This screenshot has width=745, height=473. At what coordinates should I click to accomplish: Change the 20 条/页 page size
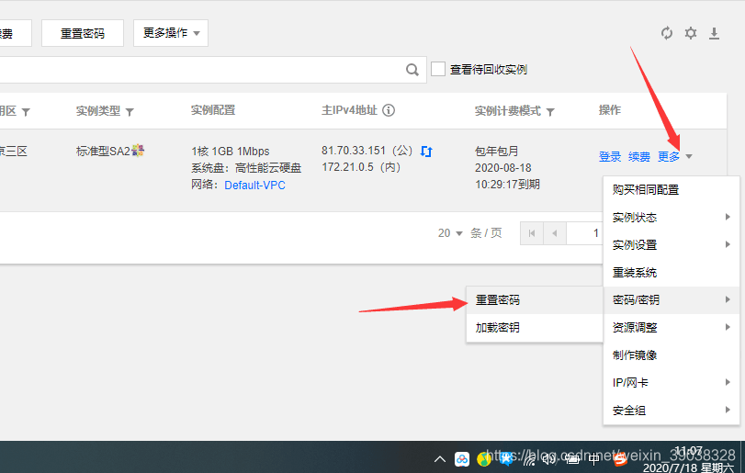(450, 233)
